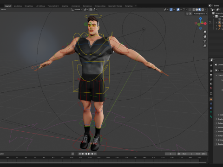
Task: Jump to the timeline end frame
Action: pos(95,154)
